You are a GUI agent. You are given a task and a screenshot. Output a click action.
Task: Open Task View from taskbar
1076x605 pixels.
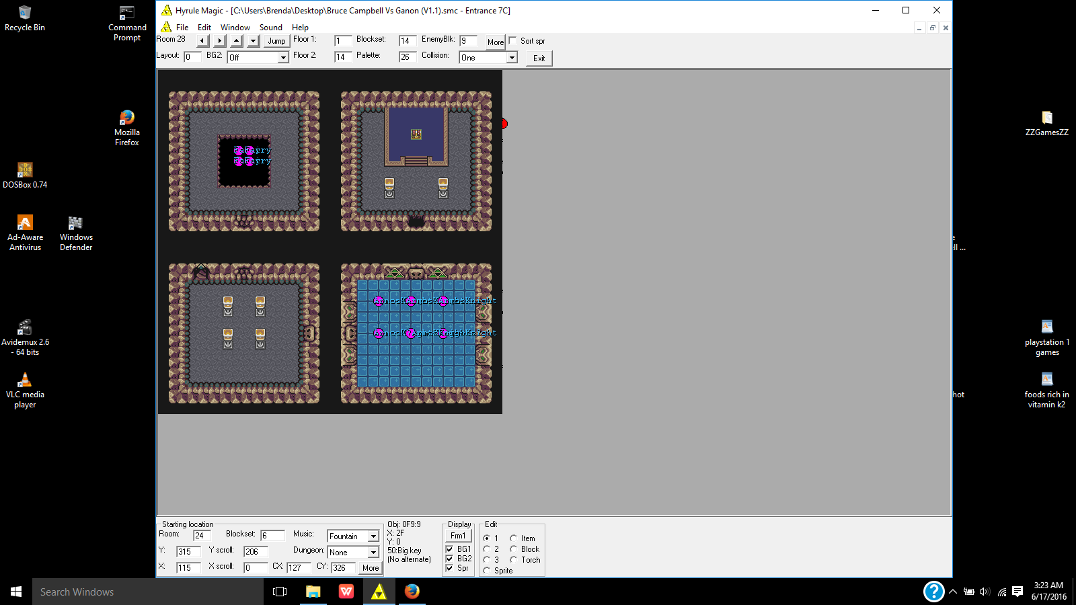280,592
